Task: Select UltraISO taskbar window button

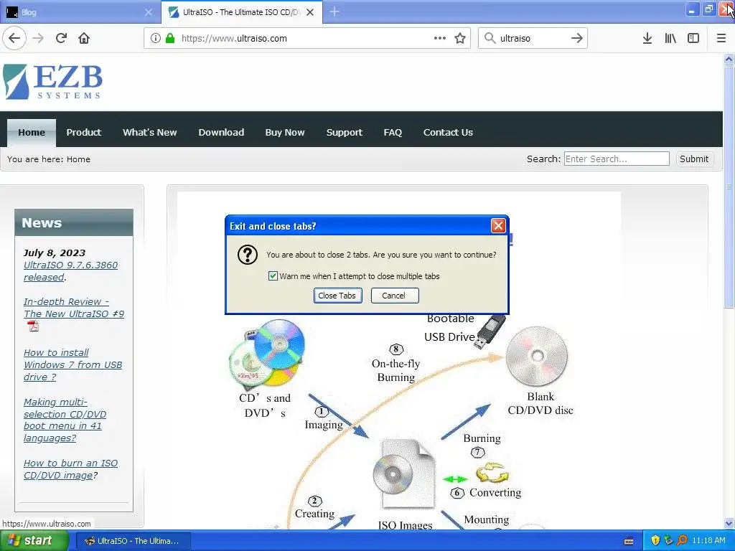Action: click(133, 541)
